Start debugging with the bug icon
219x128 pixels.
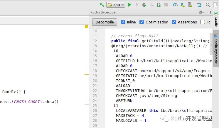(144, 5)
